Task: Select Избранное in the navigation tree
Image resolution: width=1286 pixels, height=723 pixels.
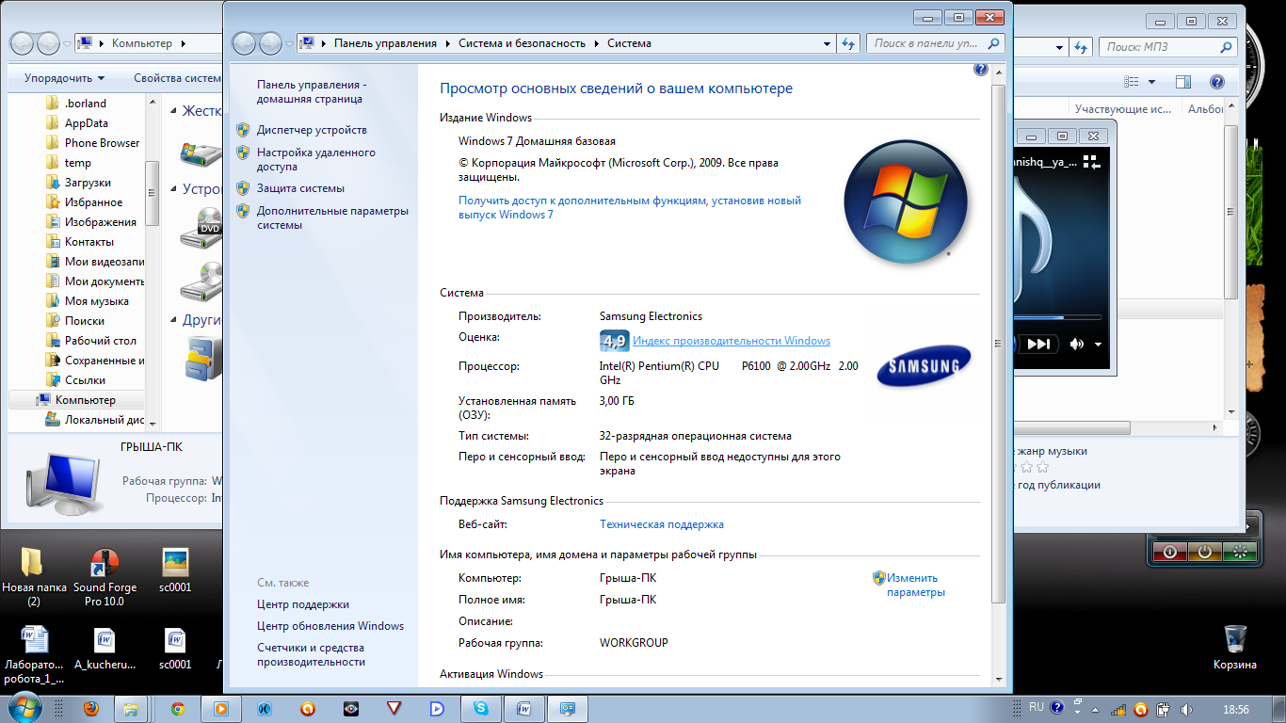Action: pyautogui.click(x=93, y=202)
